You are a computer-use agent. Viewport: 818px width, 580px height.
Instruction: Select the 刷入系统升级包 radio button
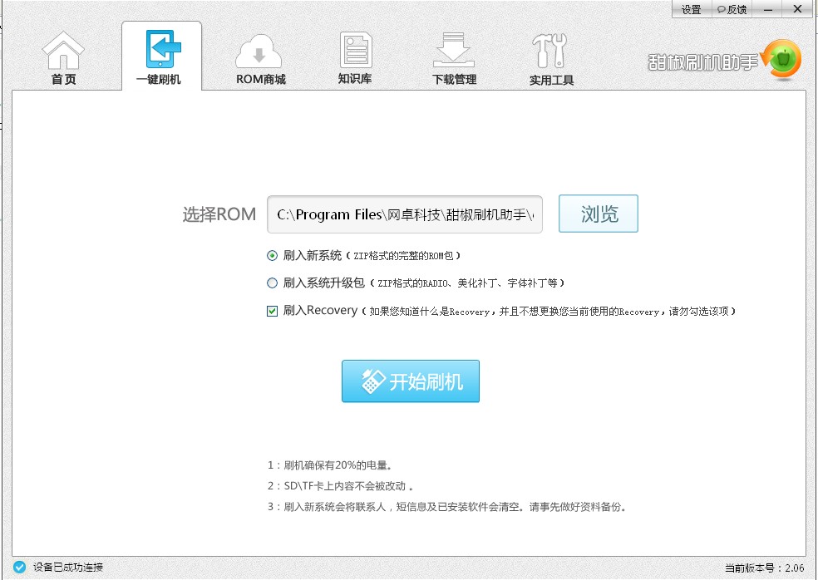[x=272, y=283]
